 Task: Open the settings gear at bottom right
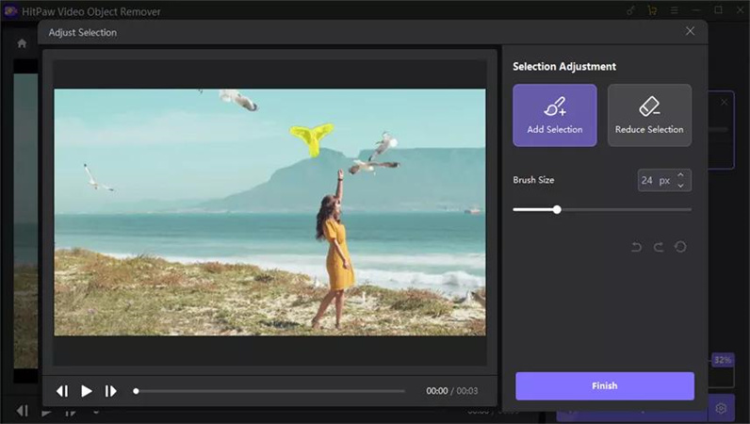pyautogui.click(x=721, y=408)
